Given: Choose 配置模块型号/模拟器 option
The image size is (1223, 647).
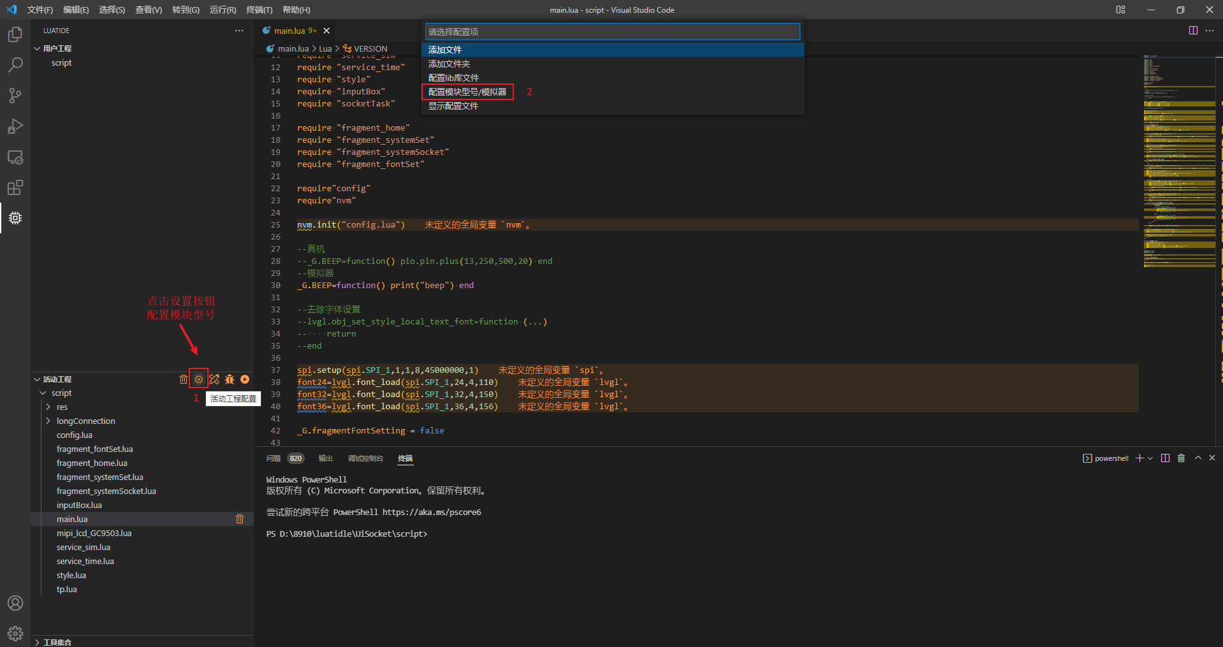Looking at the screenshot, I should tap(612, 92).
